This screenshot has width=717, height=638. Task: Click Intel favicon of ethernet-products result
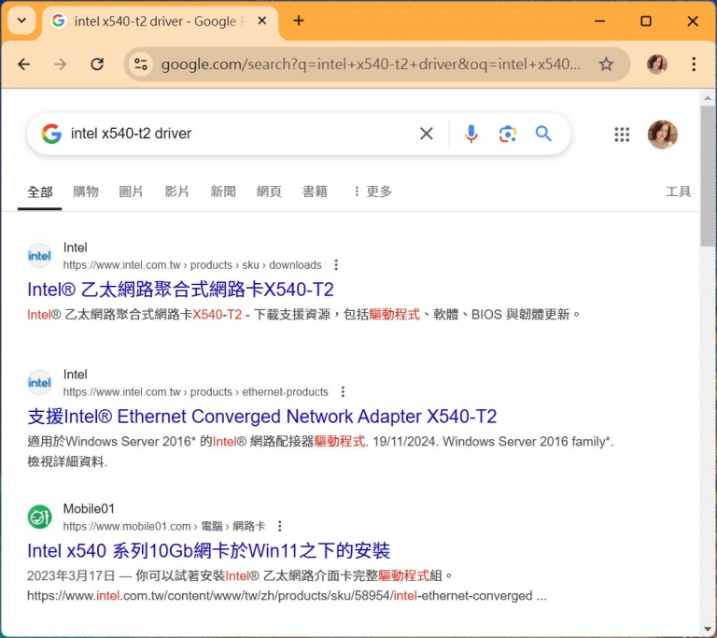[40, 382]
